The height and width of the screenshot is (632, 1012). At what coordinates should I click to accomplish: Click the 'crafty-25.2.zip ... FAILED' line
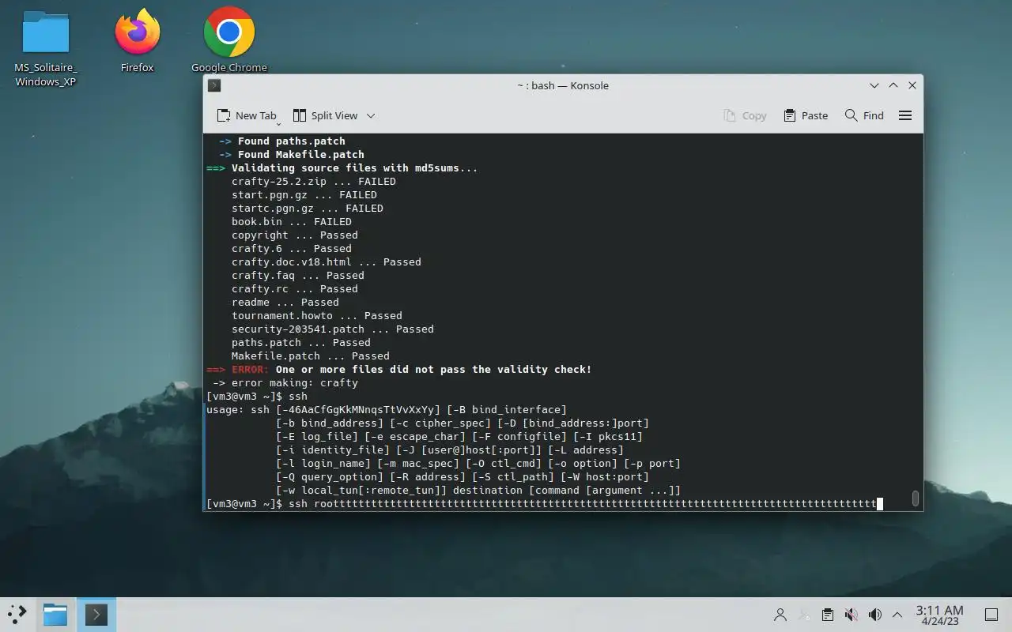[313, 182]
